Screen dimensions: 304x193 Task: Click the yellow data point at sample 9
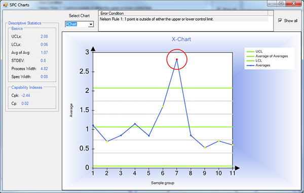point(205,148)
